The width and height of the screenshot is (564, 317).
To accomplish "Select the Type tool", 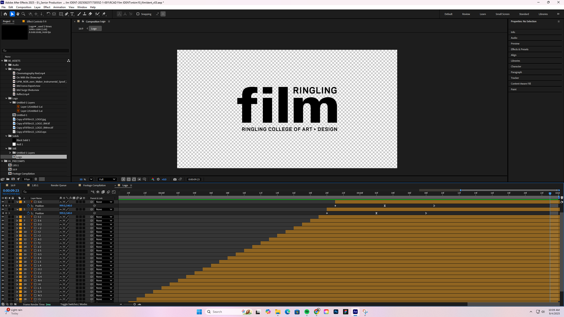I will coord(72,14).
